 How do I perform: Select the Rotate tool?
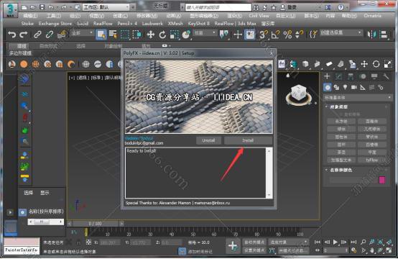[x=162, y=35]
